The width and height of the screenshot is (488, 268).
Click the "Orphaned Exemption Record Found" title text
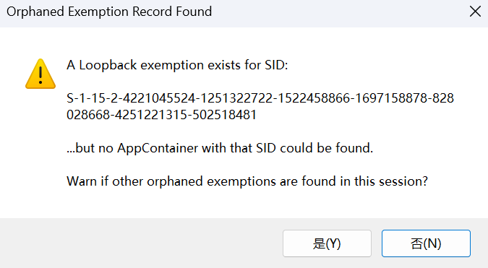(x=109, y=12)
